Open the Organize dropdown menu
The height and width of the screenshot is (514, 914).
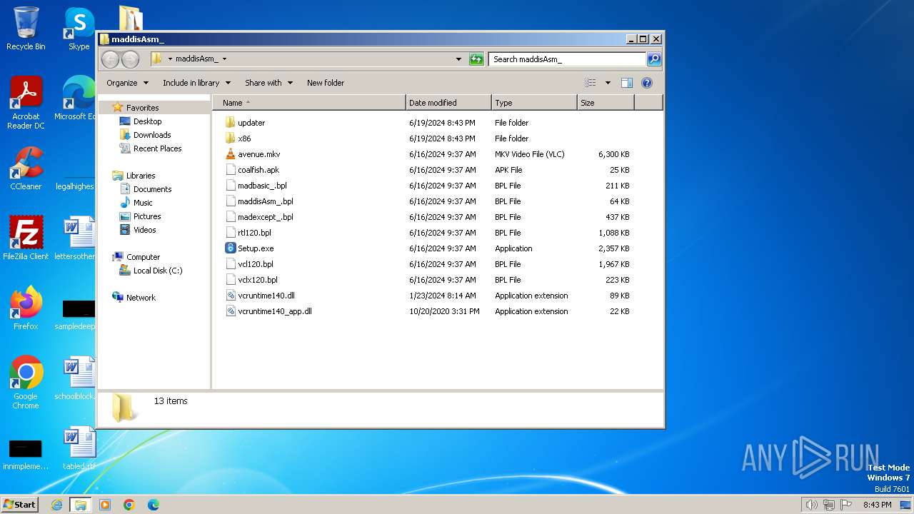pyautogui.click(x=128, y=83)
